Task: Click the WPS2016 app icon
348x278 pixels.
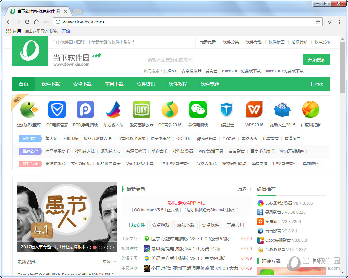Action: pyautogui.click(x=254, y=110)
